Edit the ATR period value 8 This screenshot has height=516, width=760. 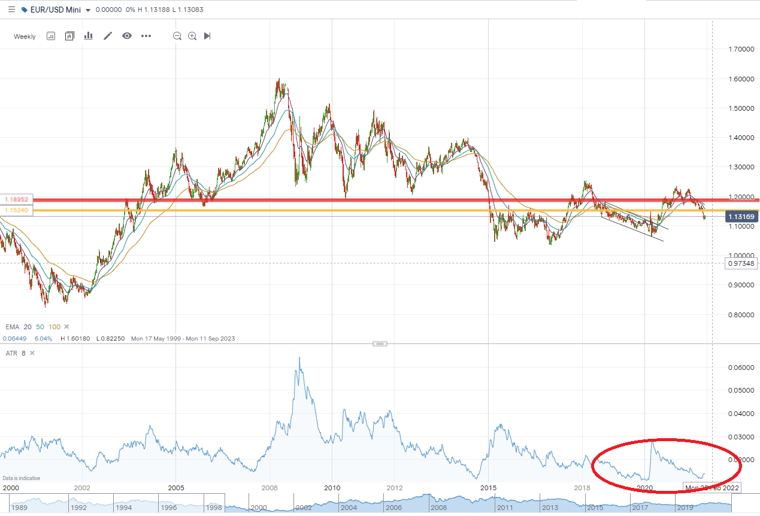click(24, 353)
